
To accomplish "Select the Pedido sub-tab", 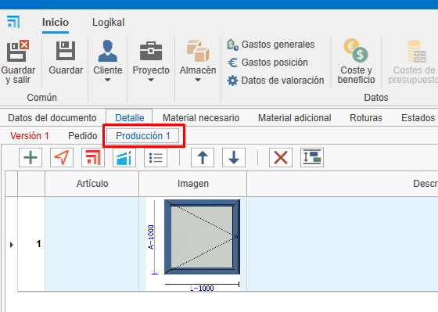I will 82,136.
